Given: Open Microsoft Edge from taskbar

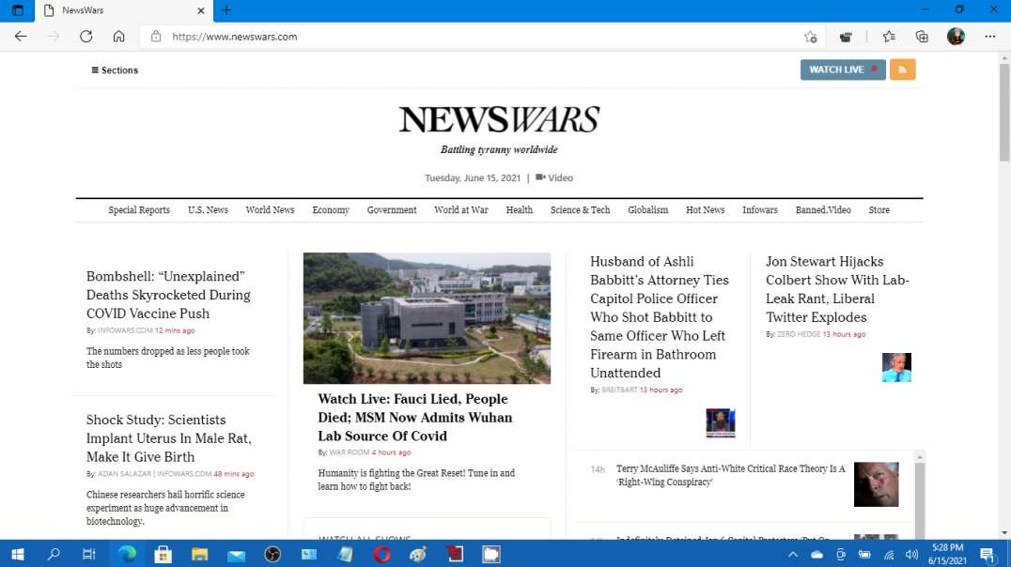Looking at the screenshot, I should click(x=127, y=554).
